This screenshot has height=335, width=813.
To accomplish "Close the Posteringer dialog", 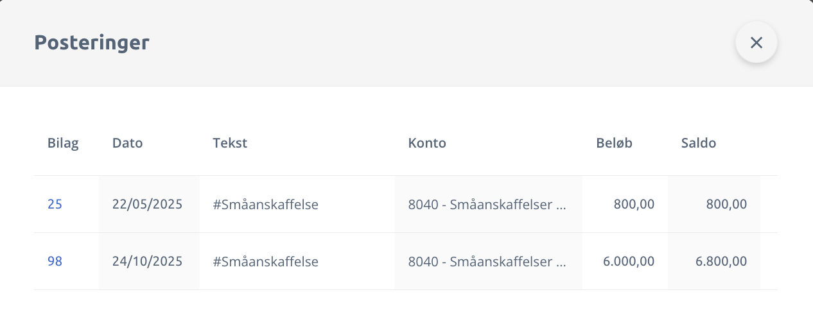I will coord(756,42).
